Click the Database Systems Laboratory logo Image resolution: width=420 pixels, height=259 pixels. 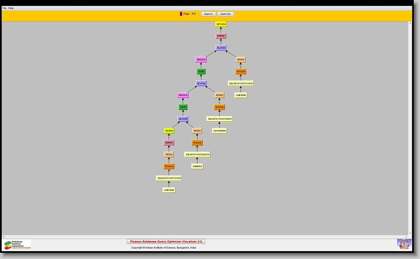pyautogui.click(x=18, y=245)
